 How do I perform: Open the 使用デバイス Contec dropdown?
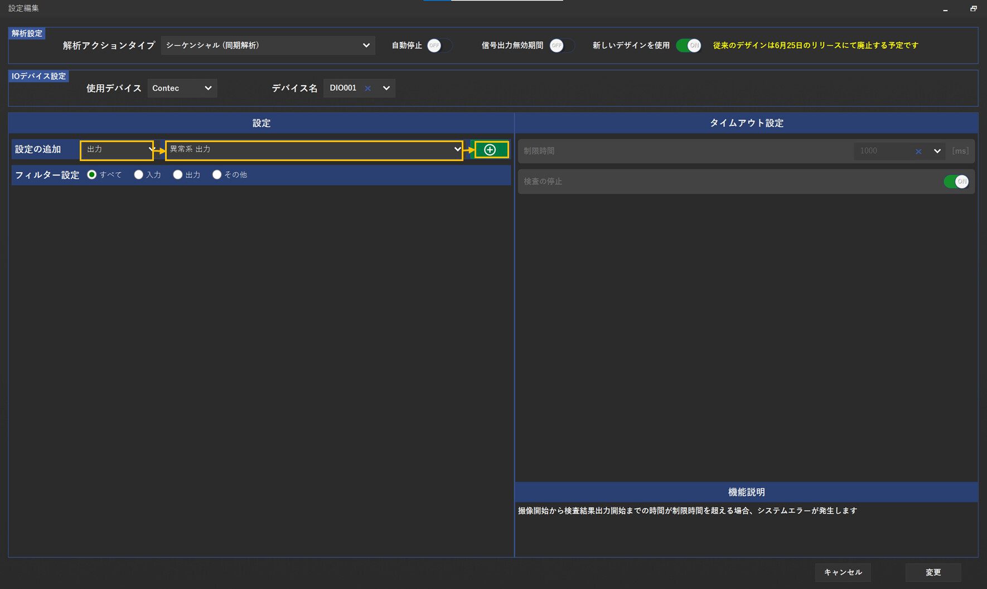(182, 88)
